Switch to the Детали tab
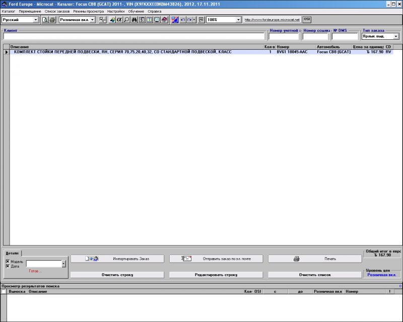The image size is (403, 322). click(12, 253)
